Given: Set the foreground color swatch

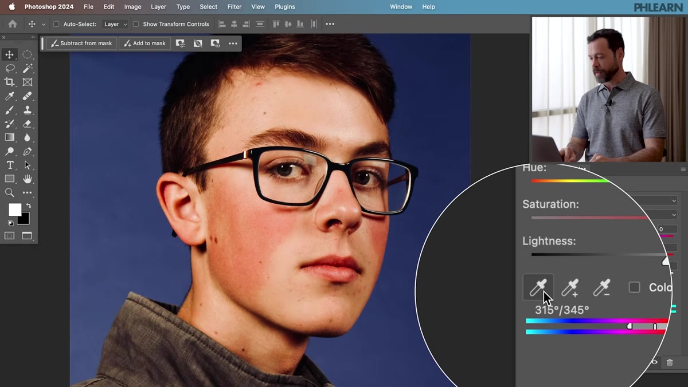Looking at the screenshot, I should pos(14,210).
